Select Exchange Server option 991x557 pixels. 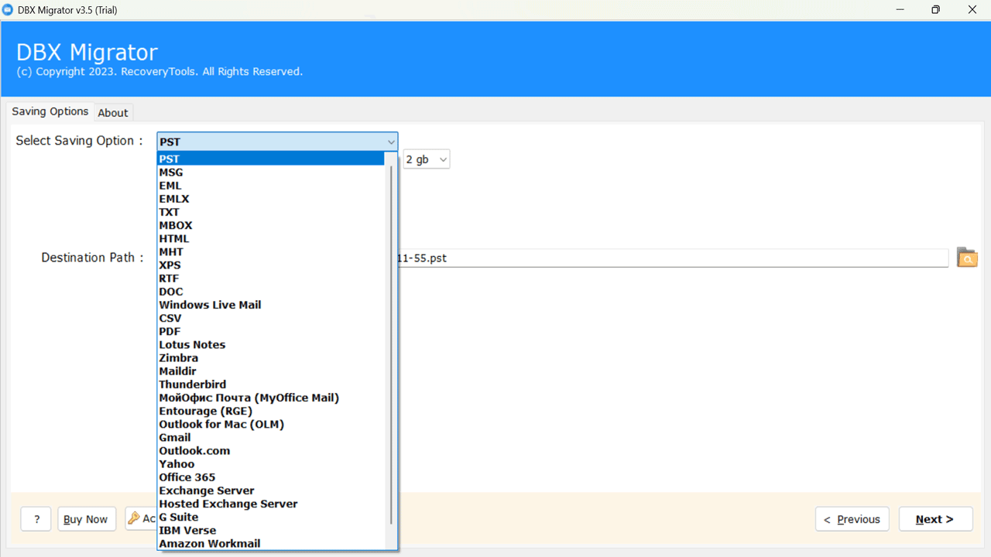(271, 490)
